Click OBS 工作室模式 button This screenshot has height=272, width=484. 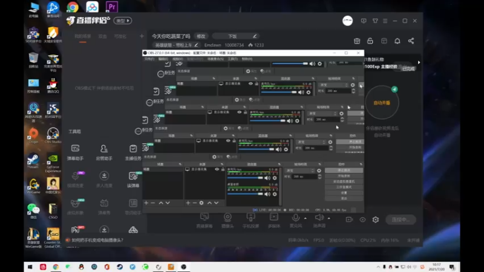pyautogui.click(x=344, y=187)
